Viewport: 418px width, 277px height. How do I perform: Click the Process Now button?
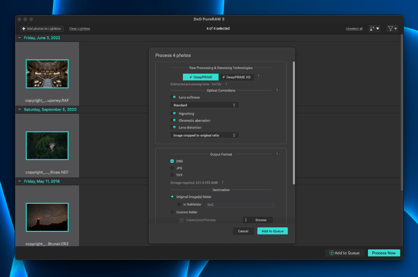(384, 253)
